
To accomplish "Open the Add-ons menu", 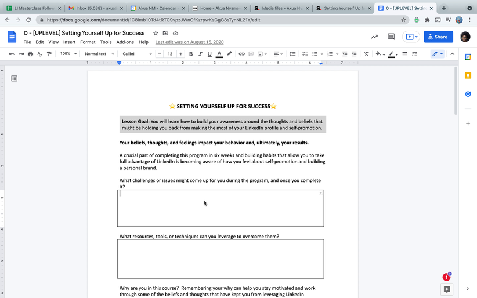I will click(x=125, y=42).
